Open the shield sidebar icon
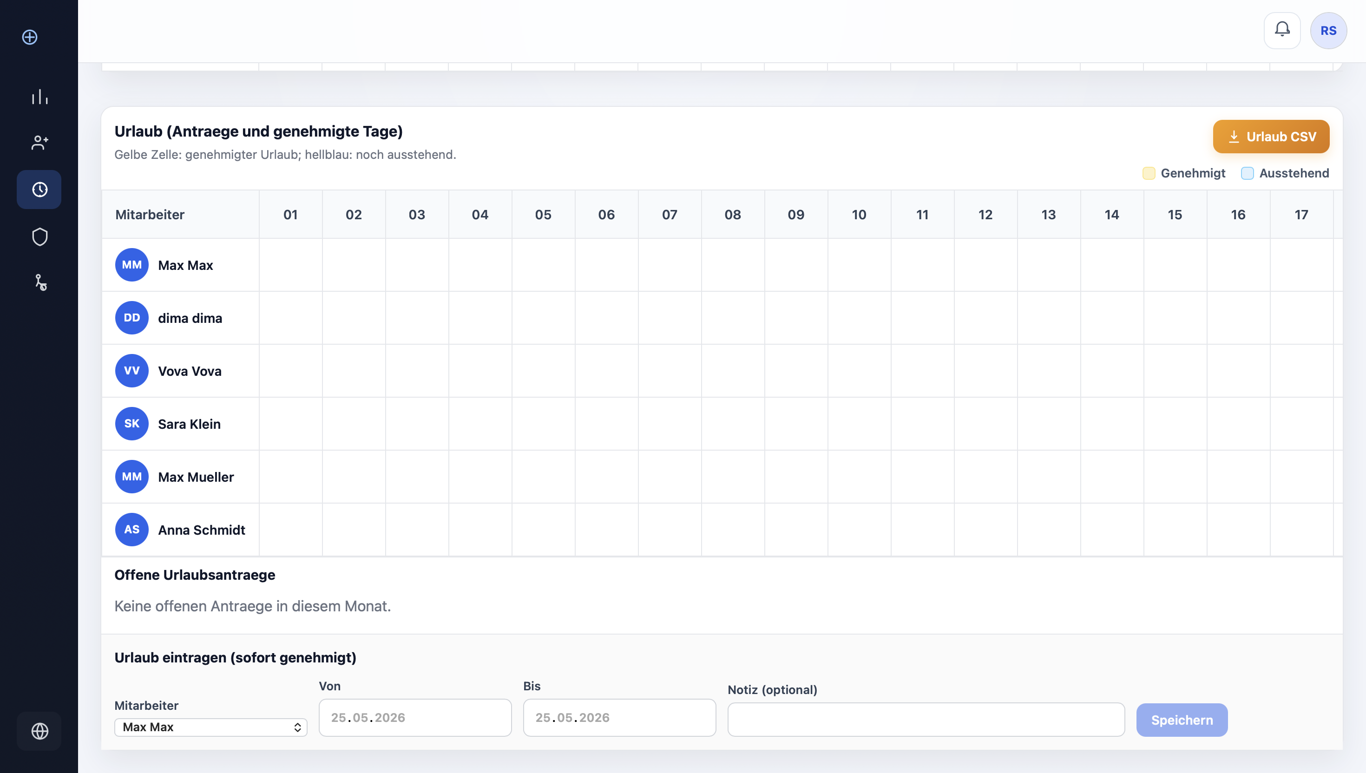This screenshot has width=1366, height=773. 39,237
